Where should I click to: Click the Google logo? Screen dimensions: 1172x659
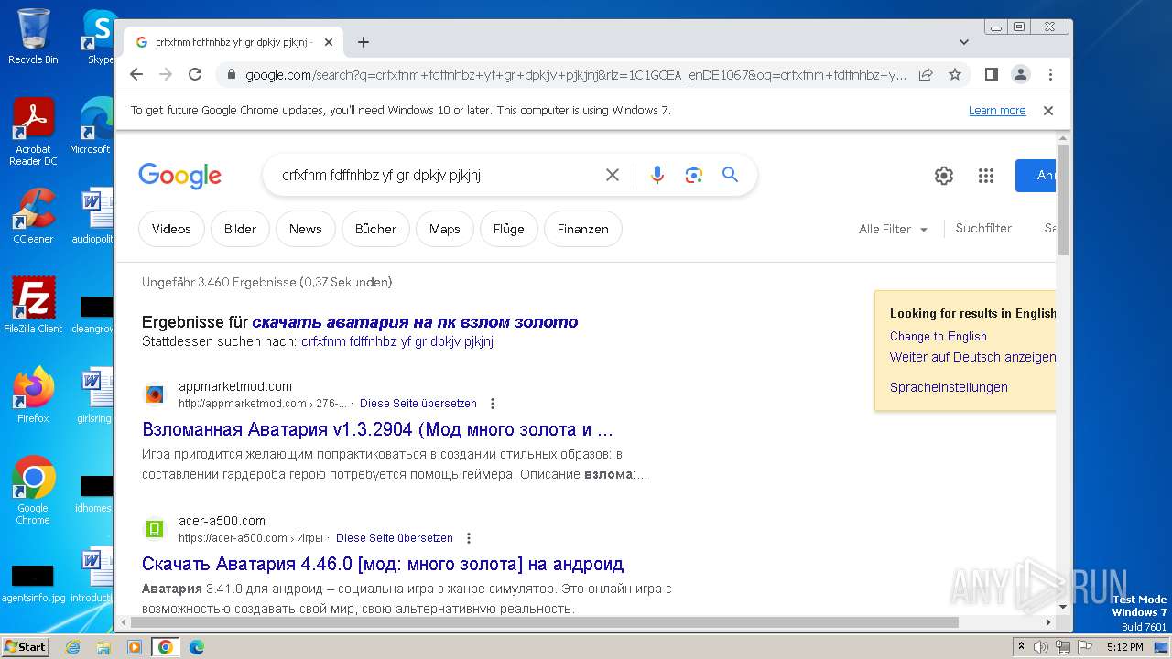point(179,176)
